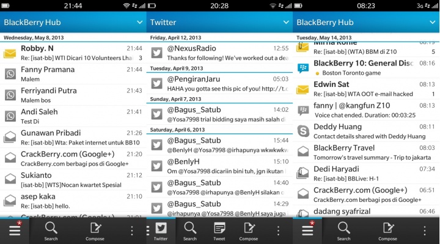The height and width of the screenshot is (244, 440).
Task: Expand the right BlackBerry Hub dropdown arrow
Action: 433,22
